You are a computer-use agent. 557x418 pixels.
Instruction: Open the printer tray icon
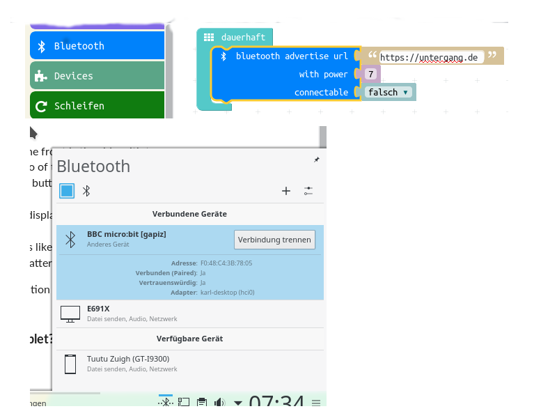pyautogui.click(x=202, y=402)
